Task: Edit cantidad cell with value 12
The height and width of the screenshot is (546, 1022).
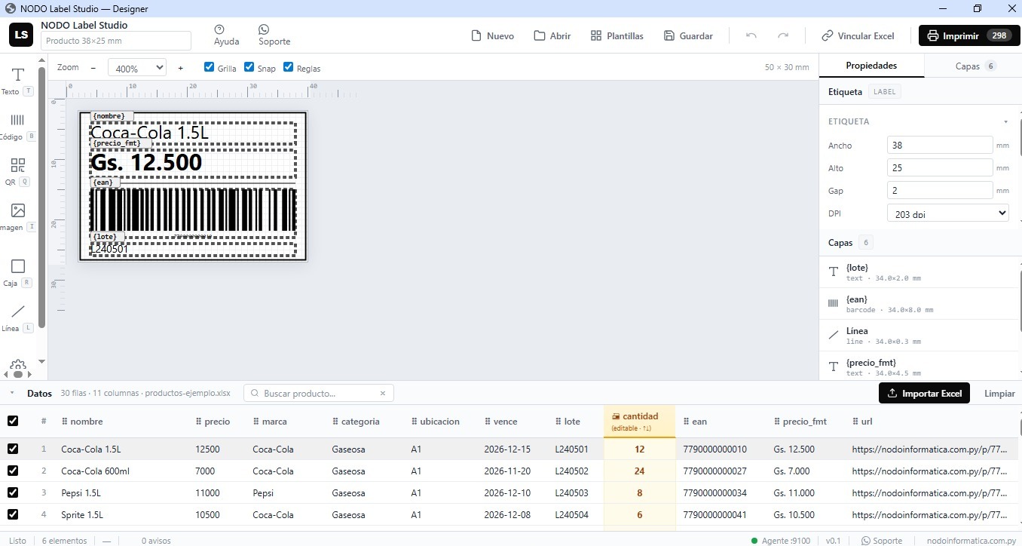Action: pyautogui.click(x=640, y=449)
